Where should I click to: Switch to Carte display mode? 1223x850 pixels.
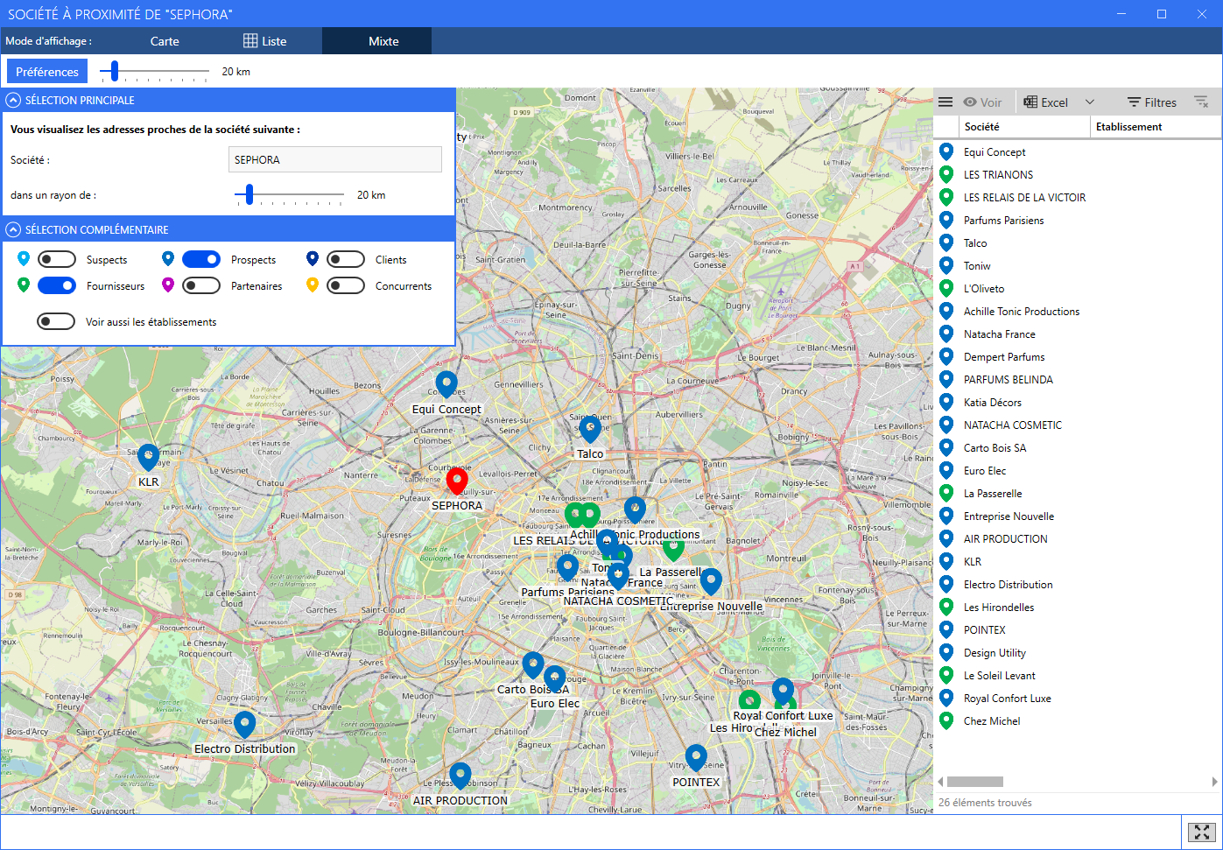pyautogui.click(x=165, y=40)
